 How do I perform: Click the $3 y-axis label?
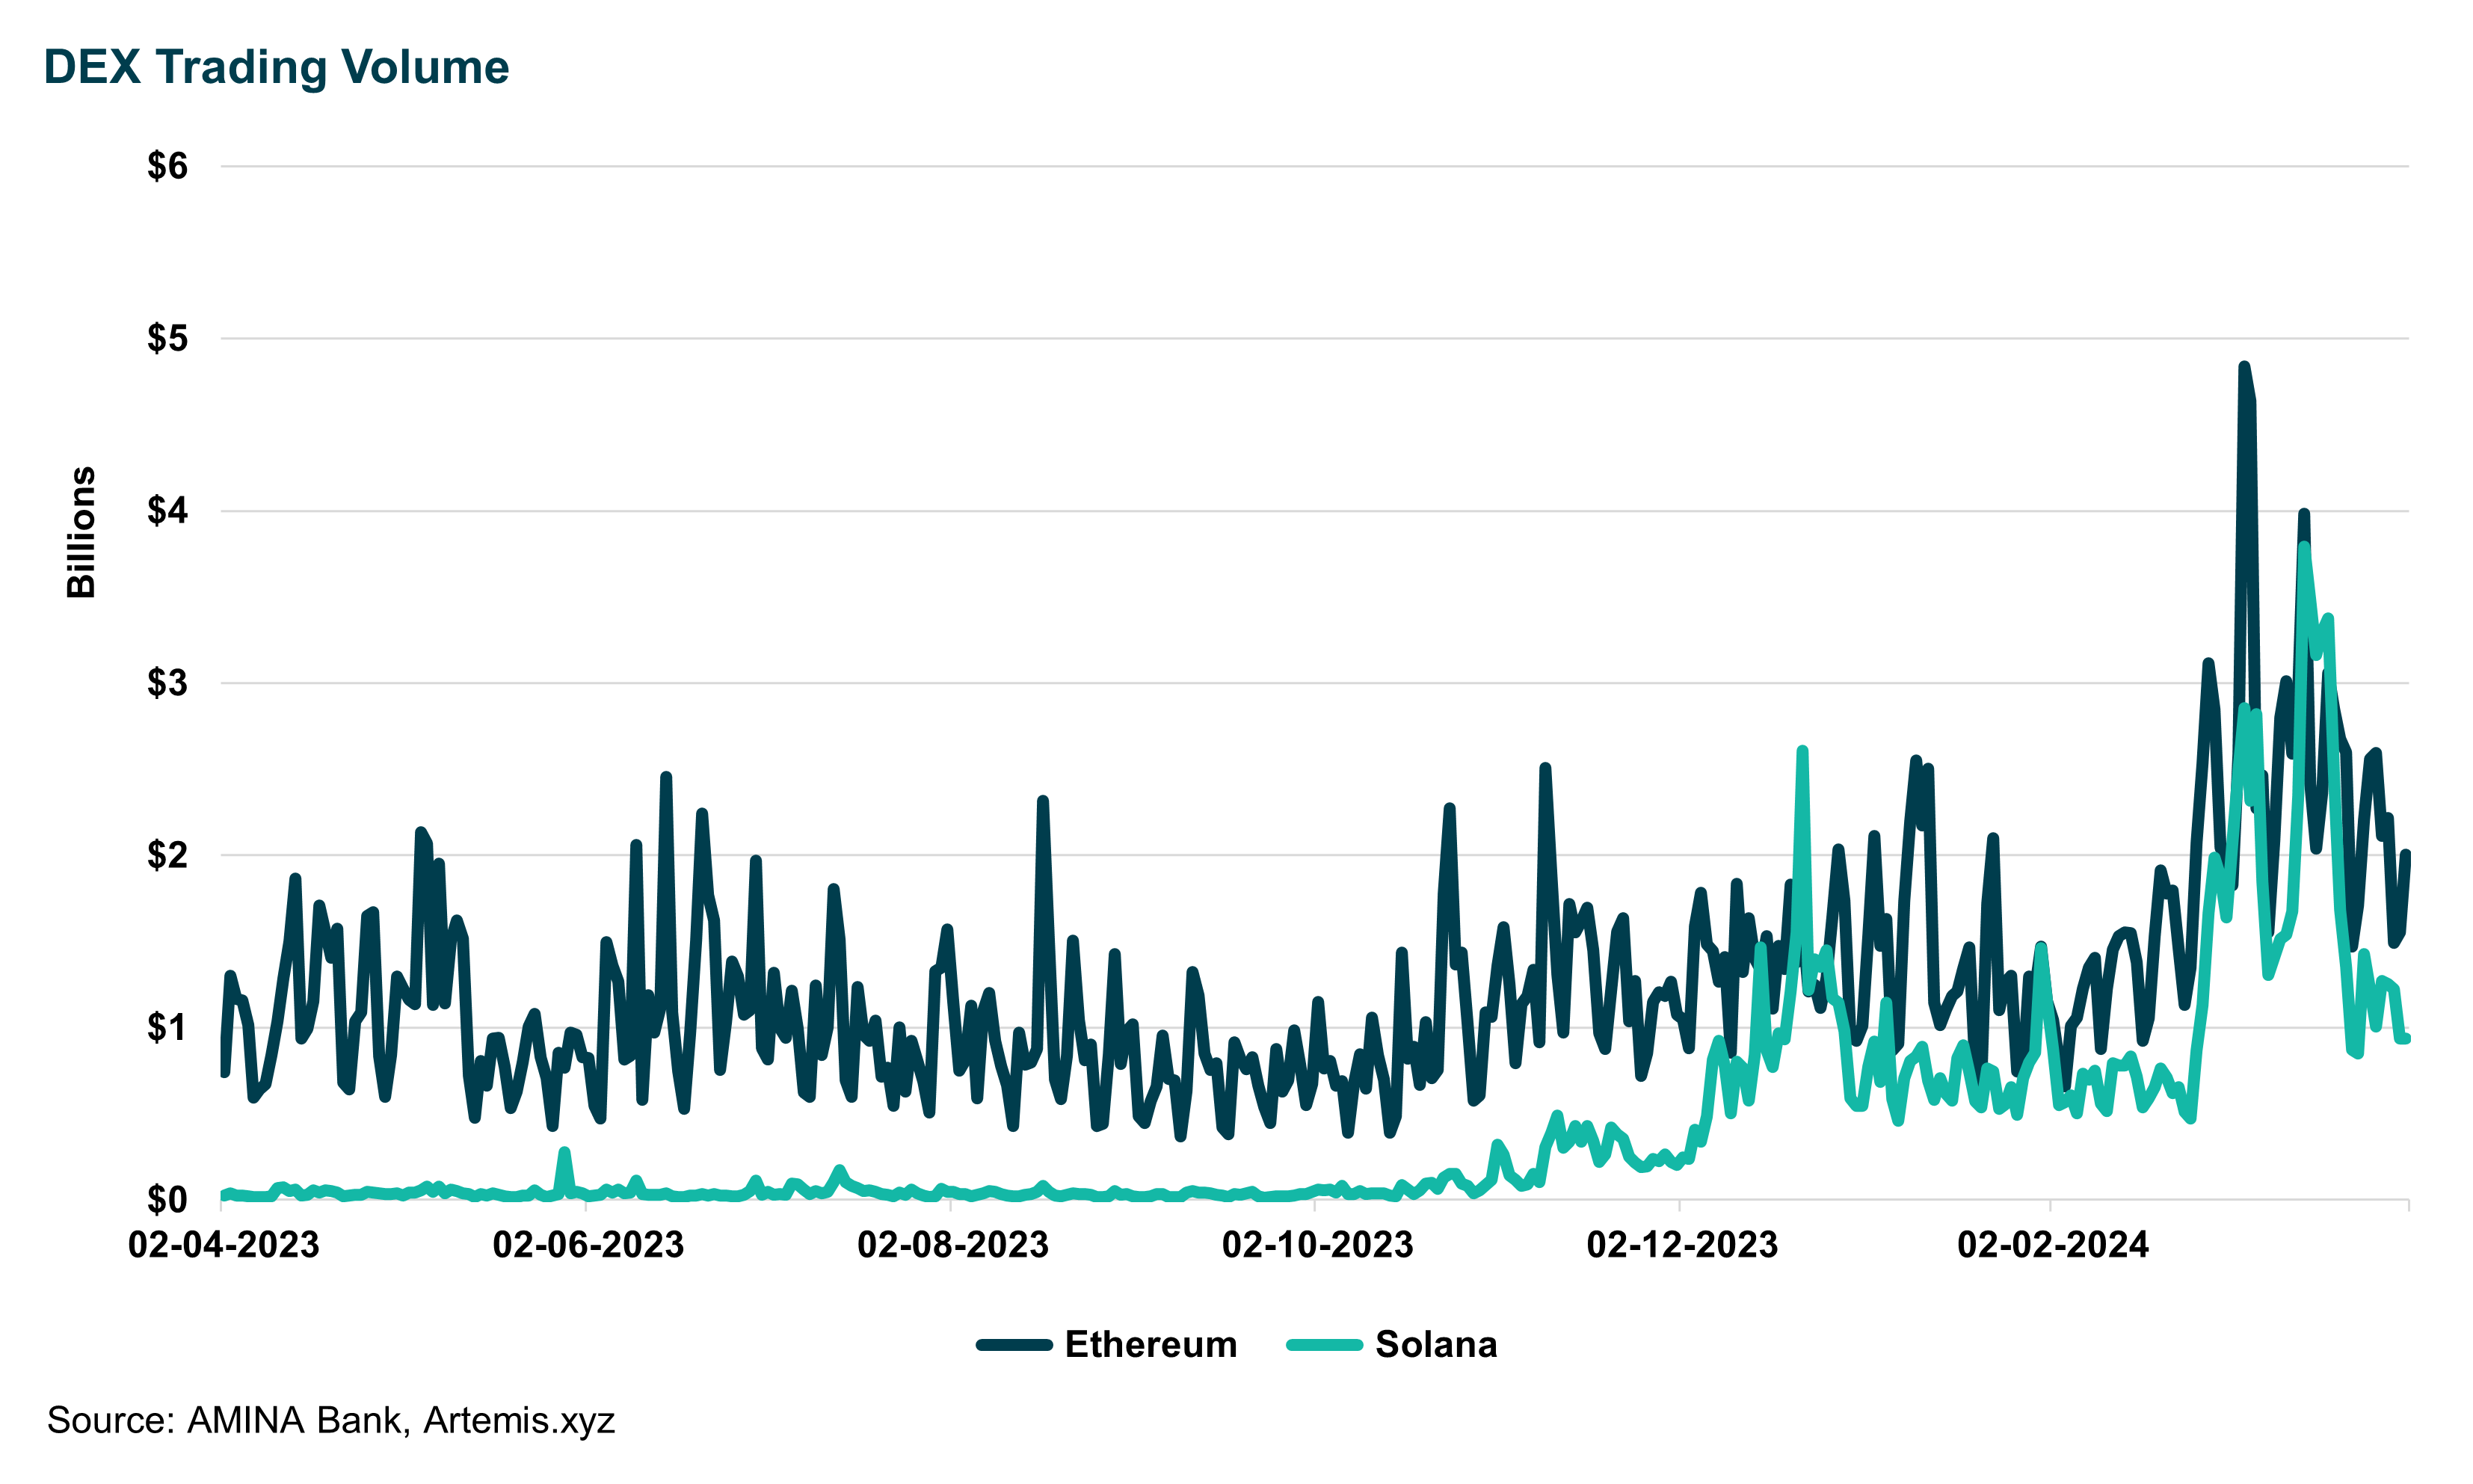click(x=167, y=683)
